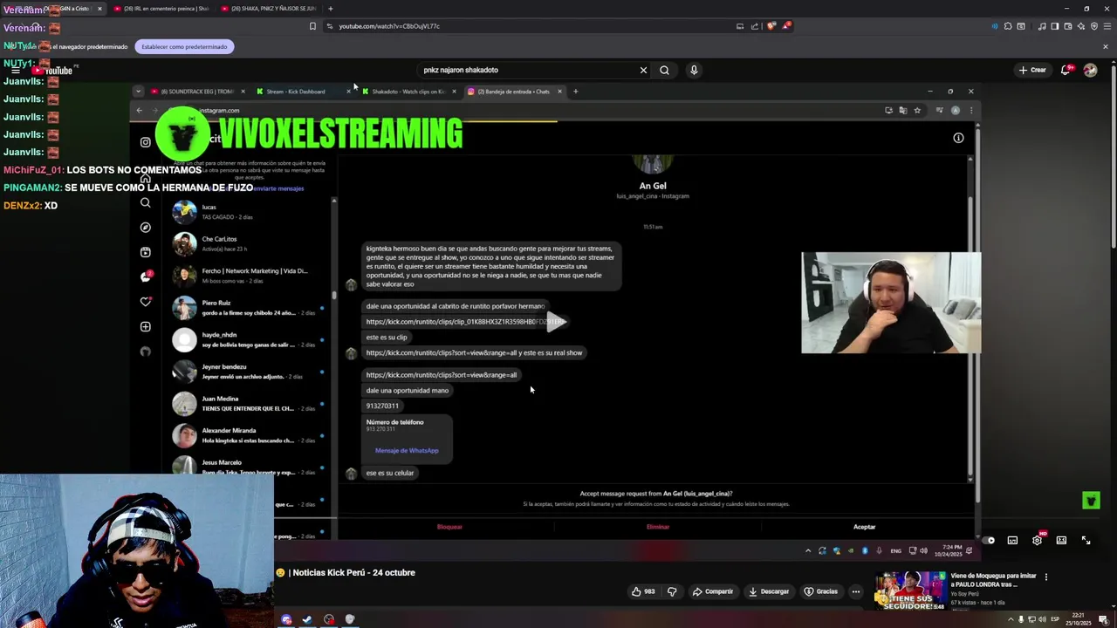This screenshot has width=1117, height=628.
Task: Open the browser extensions puzzle icon
Action: coord(1008,26)
